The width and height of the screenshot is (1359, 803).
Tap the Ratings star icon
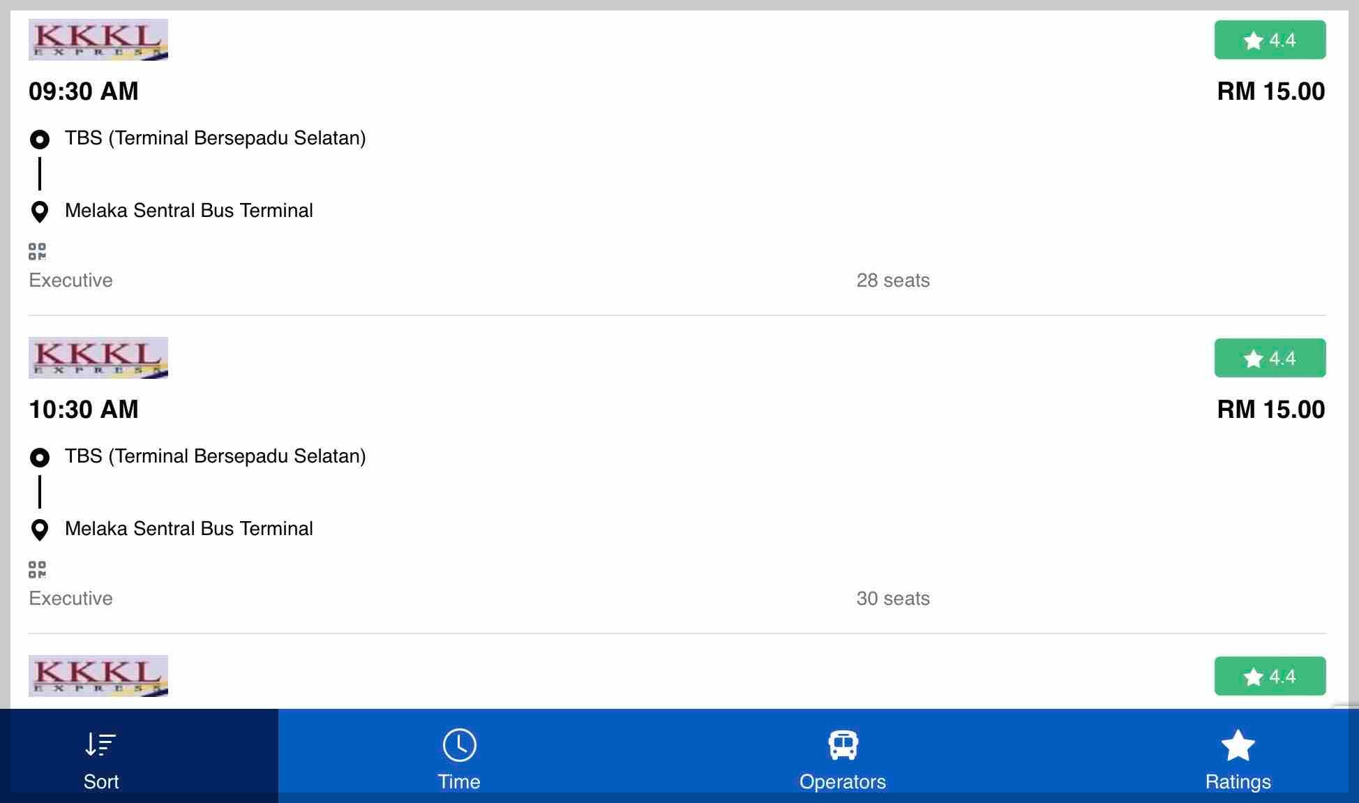1238,746
